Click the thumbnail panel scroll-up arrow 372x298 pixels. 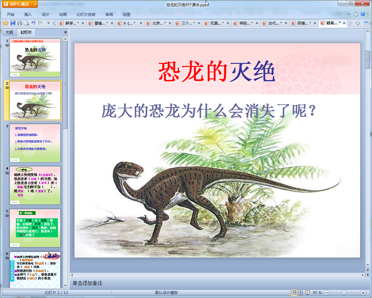[65, 39]
